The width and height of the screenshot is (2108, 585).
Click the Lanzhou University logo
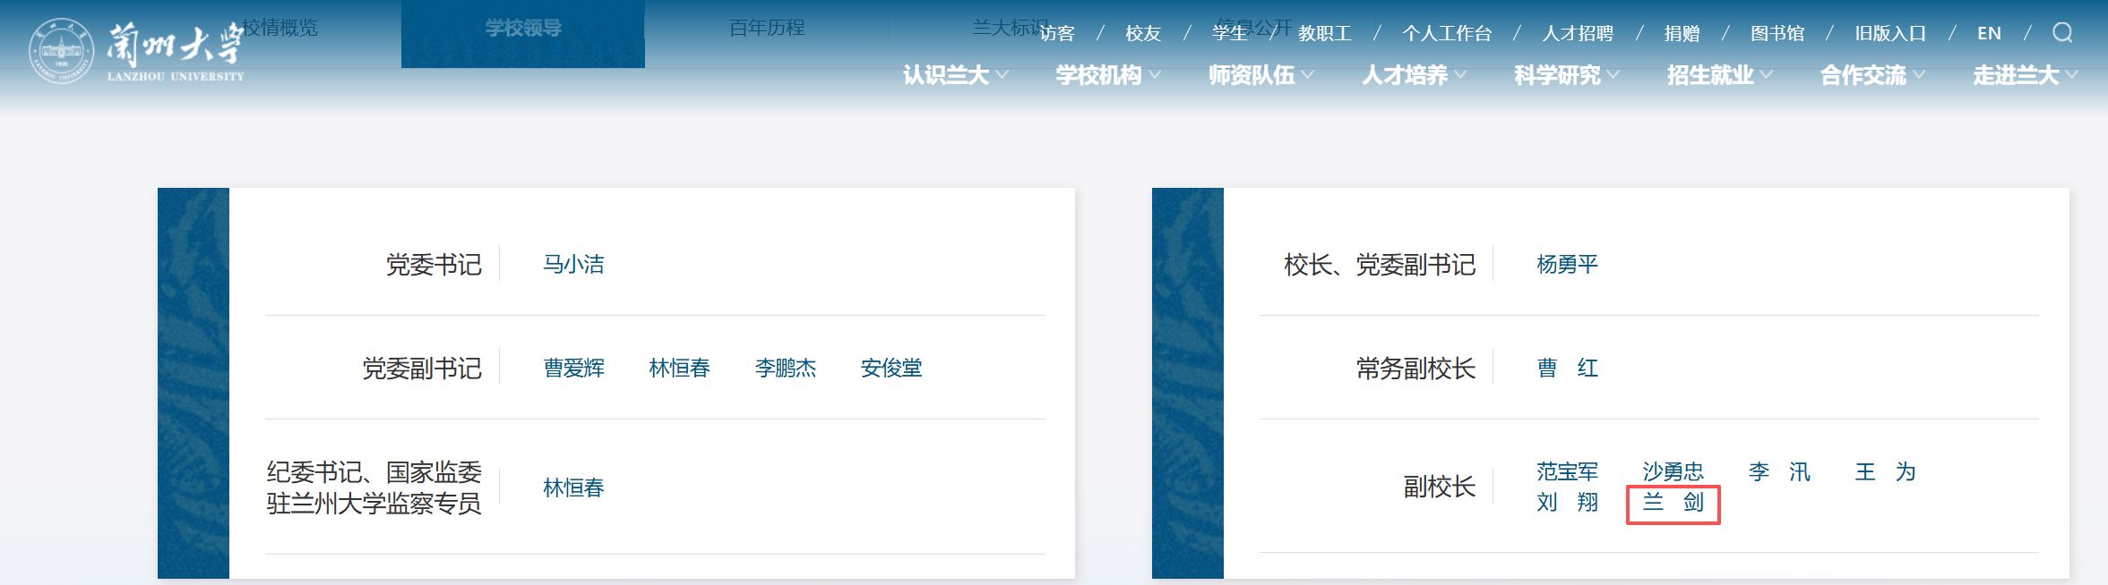click(x=136, y=52)
